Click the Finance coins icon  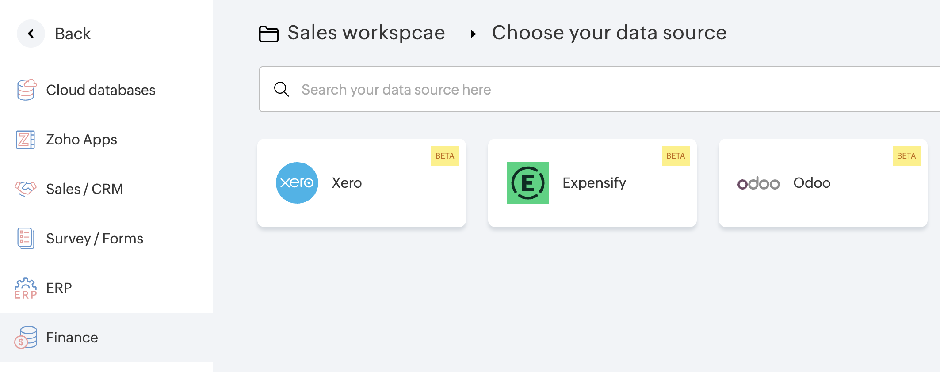coord(26,338)
